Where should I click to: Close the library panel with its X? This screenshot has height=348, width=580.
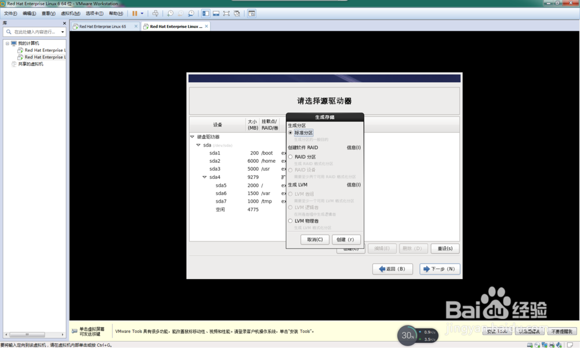coord(64,23)
